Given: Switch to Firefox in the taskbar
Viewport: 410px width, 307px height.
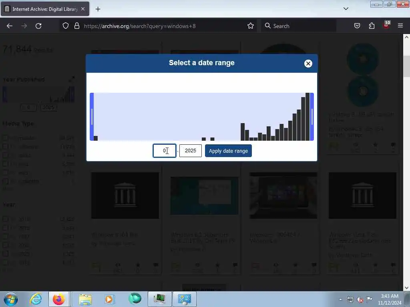Looking at the screenshot, I should pyautogui.click(x=59, y=299).
